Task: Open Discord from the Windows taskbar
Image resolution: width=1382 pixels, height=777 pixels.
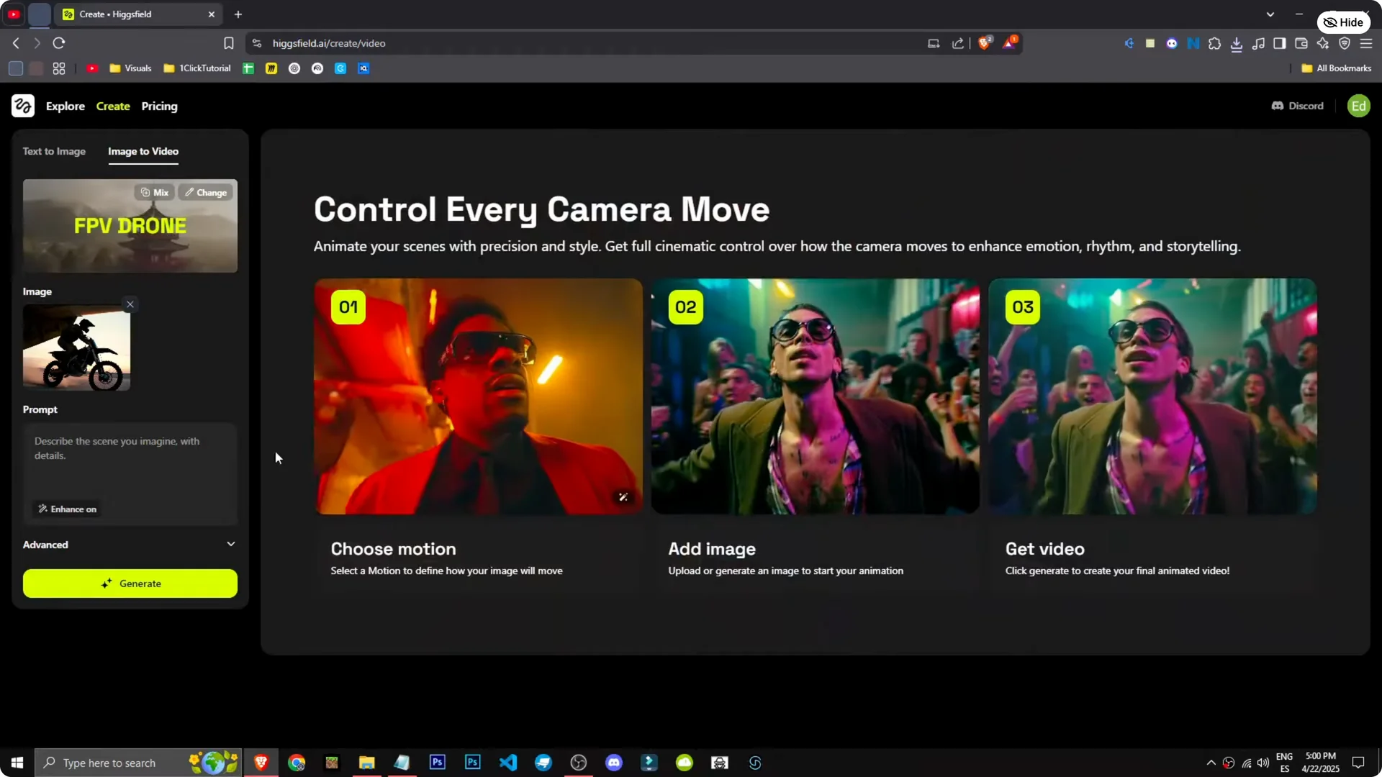Action: (614, 762)
